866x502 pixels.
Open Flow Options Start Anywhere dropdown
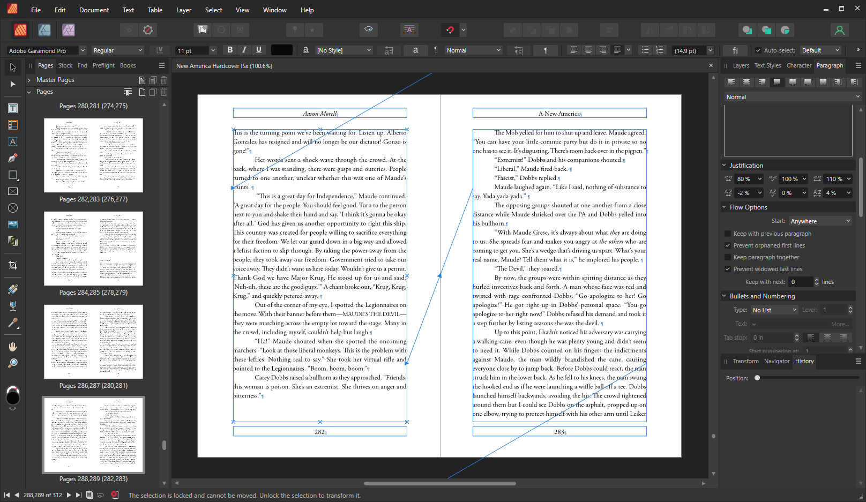820,221
